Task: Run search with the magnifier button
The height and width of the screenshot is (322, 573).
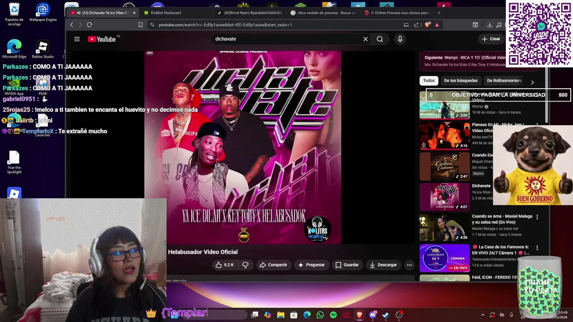Action: tap(380, 39)
